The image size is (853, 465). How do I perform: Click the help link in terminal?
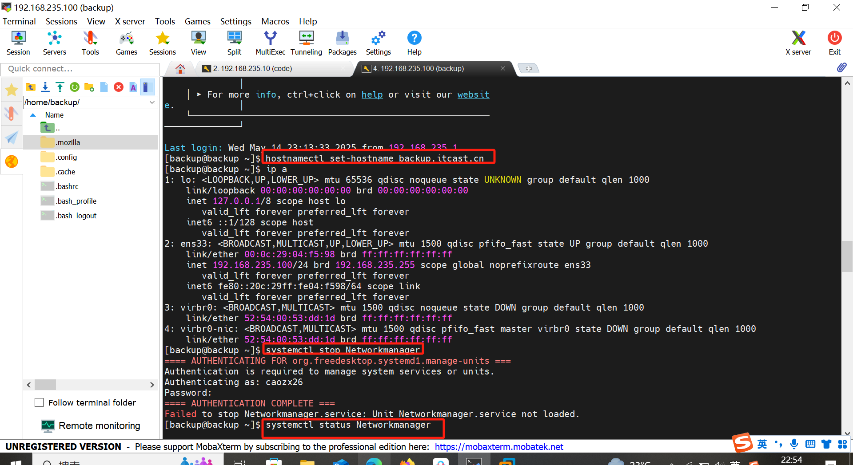pos(372,95)
